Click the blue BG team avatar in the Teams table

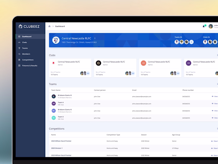pos(54,111)
